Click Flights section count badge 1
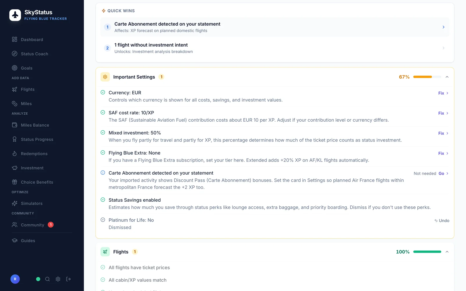 [135, 252]
